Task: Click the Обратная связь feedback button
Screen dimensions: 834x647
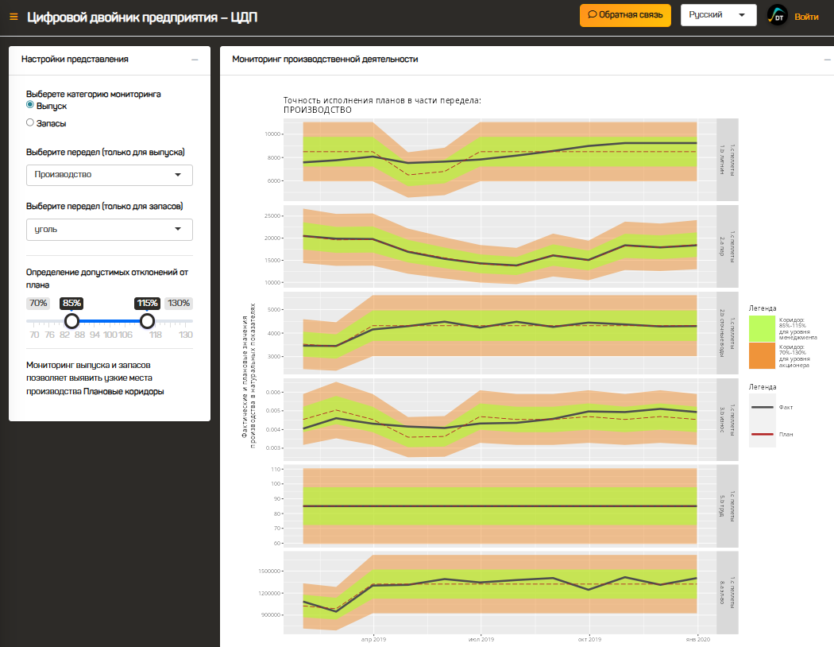Action: tap(625, 15)
